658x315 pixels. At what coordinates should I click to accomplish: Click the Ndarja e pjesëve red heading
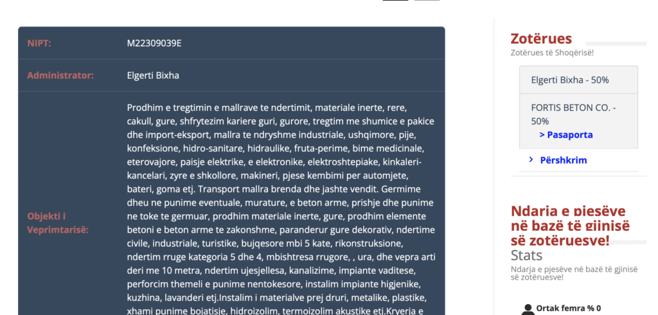[x=570, y=225]
